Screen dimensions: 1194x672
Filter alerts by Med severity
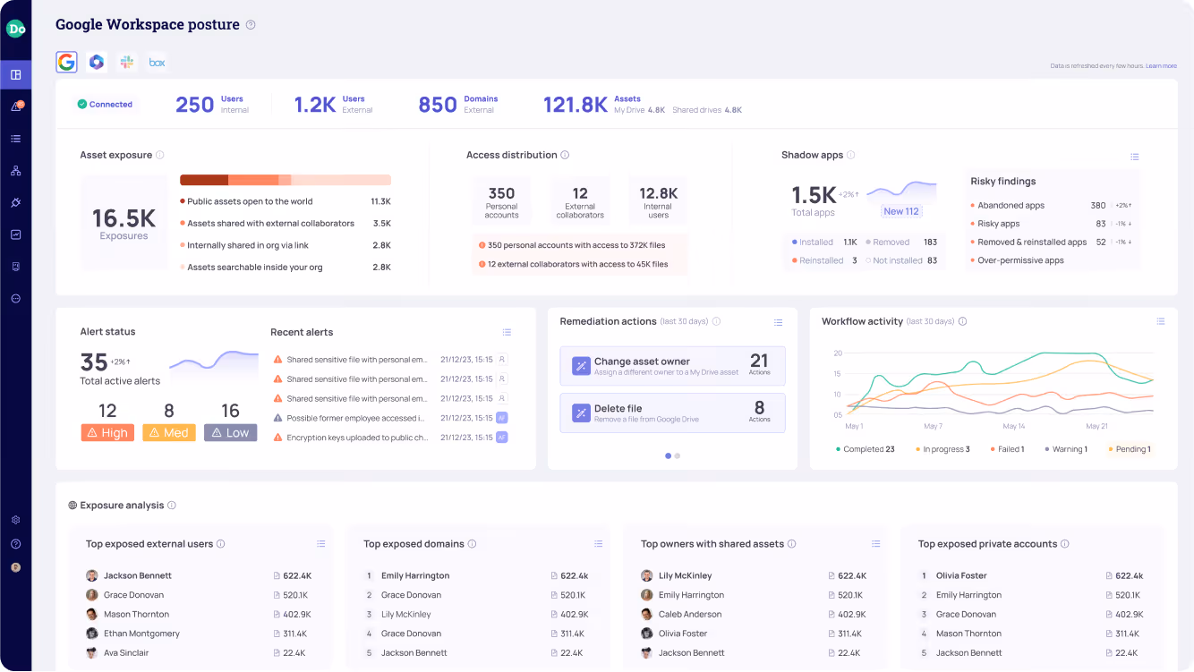click(x=169, y=433)
